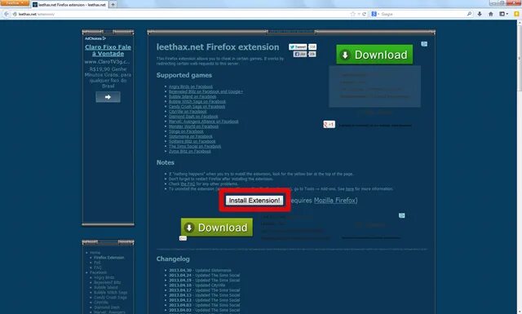The width and height of the screenshot is (522, 314).
Task: Open the Mozilla Firefox link
Action: [x=335, y=200]
